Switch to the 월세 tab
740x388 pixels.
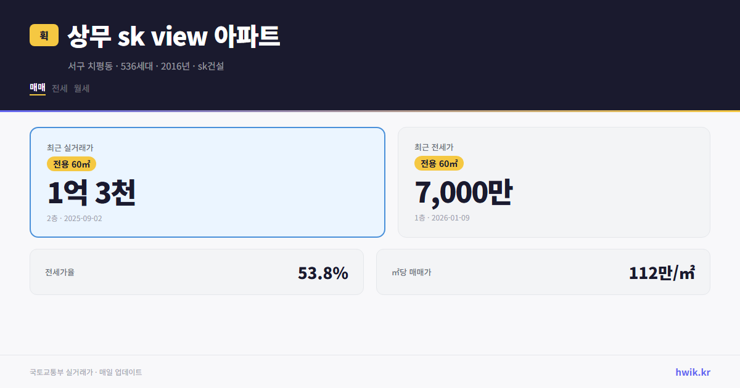(x=81, y=88)
